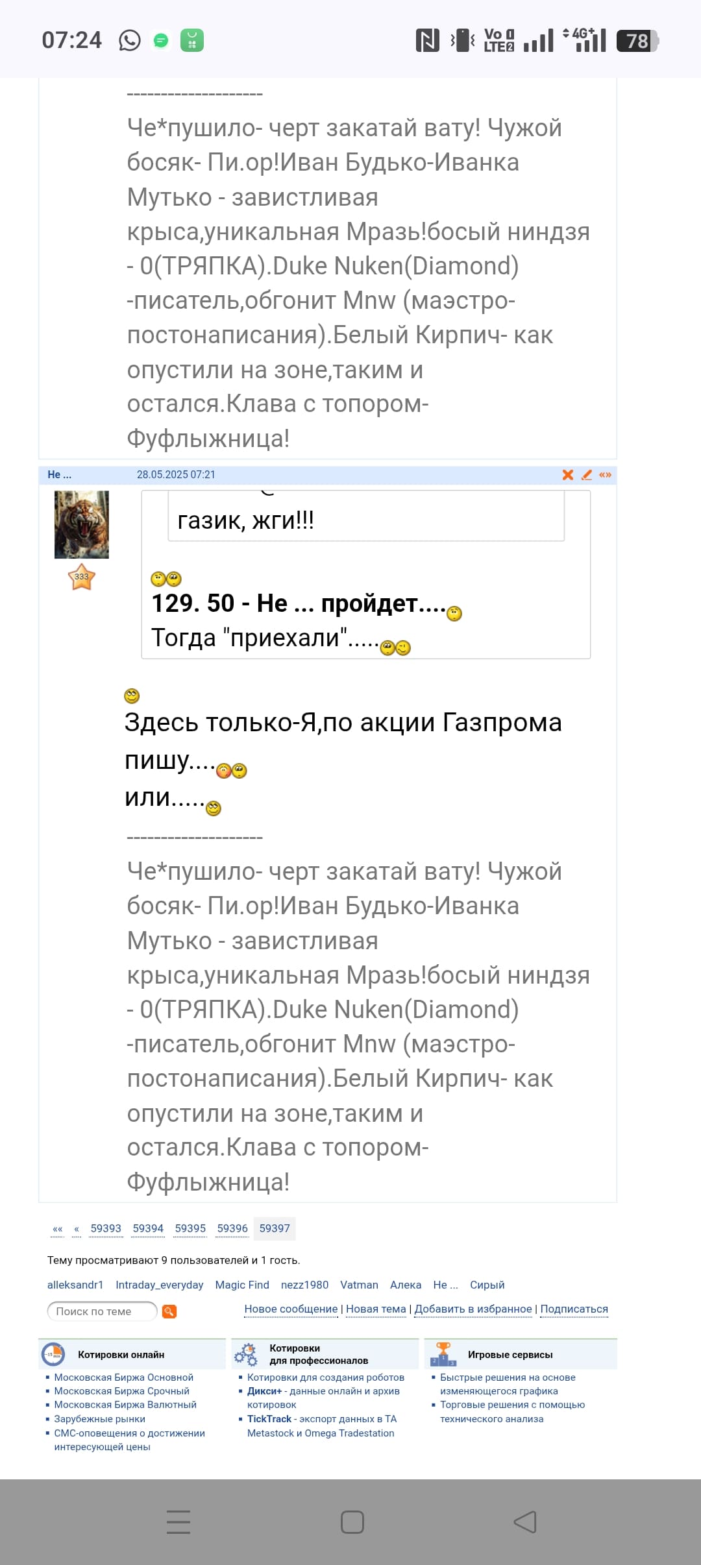Focus the Поиск по теме search field
Viewport: 701px width, 1565px height.
tap(101, 1311)
